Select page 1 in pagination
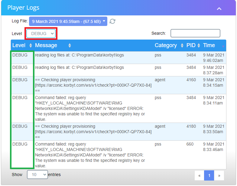 tap(209, 175)
